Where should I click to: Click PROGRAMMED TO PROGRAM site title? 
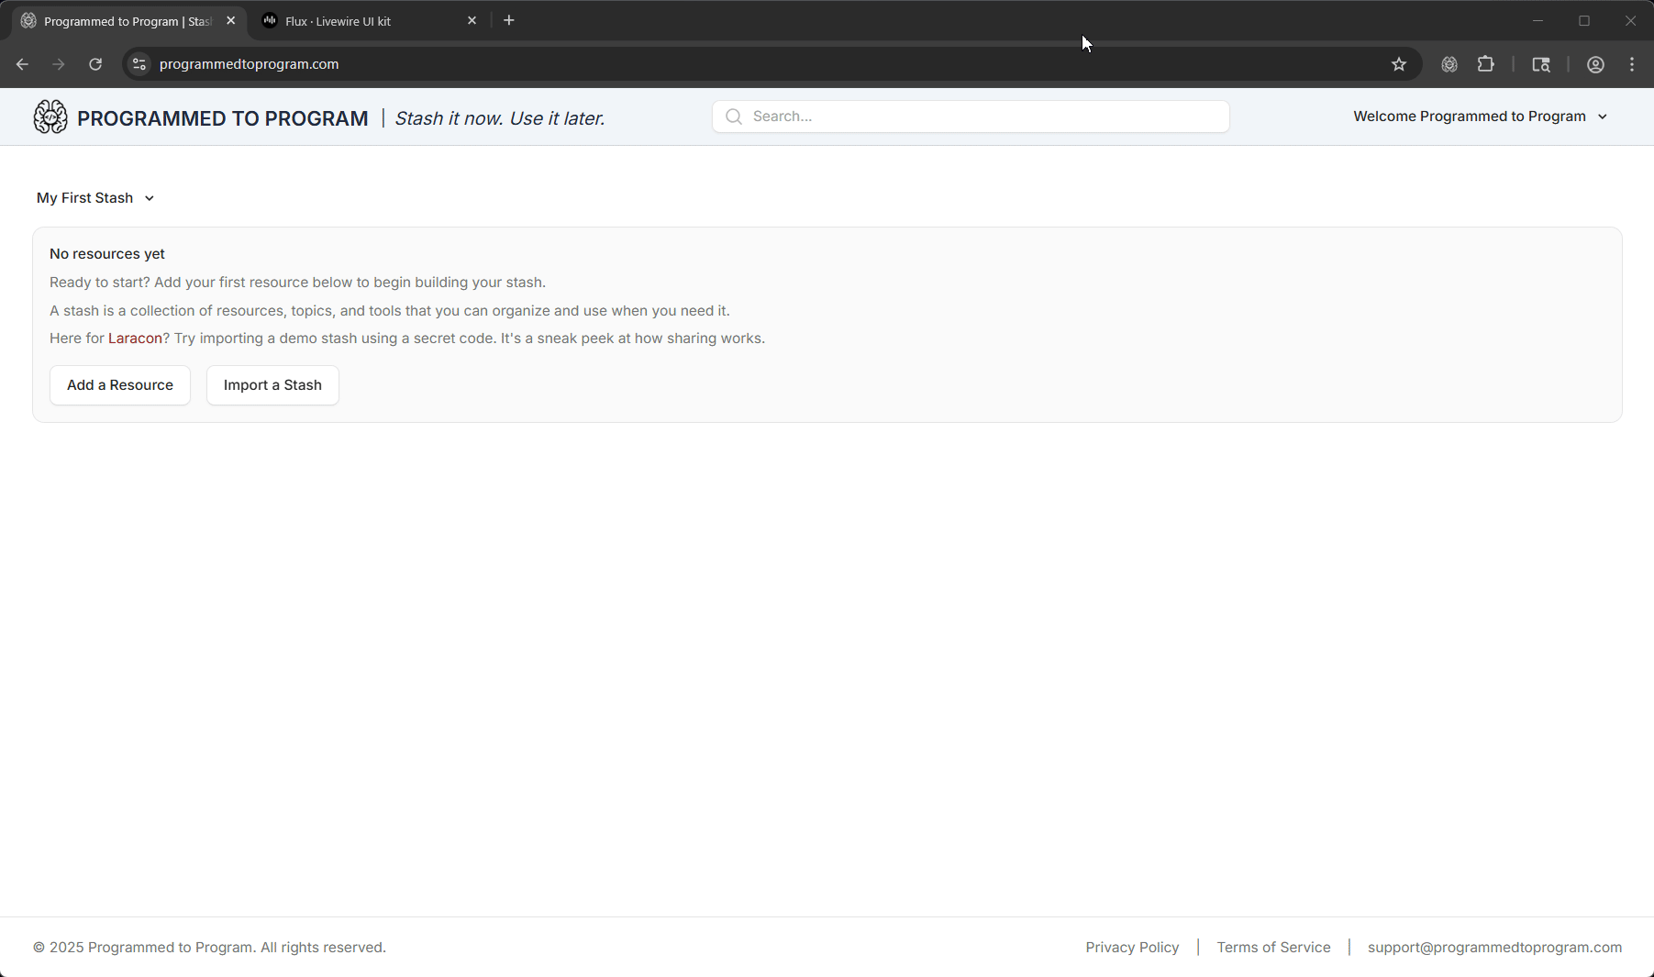[223, 118]
